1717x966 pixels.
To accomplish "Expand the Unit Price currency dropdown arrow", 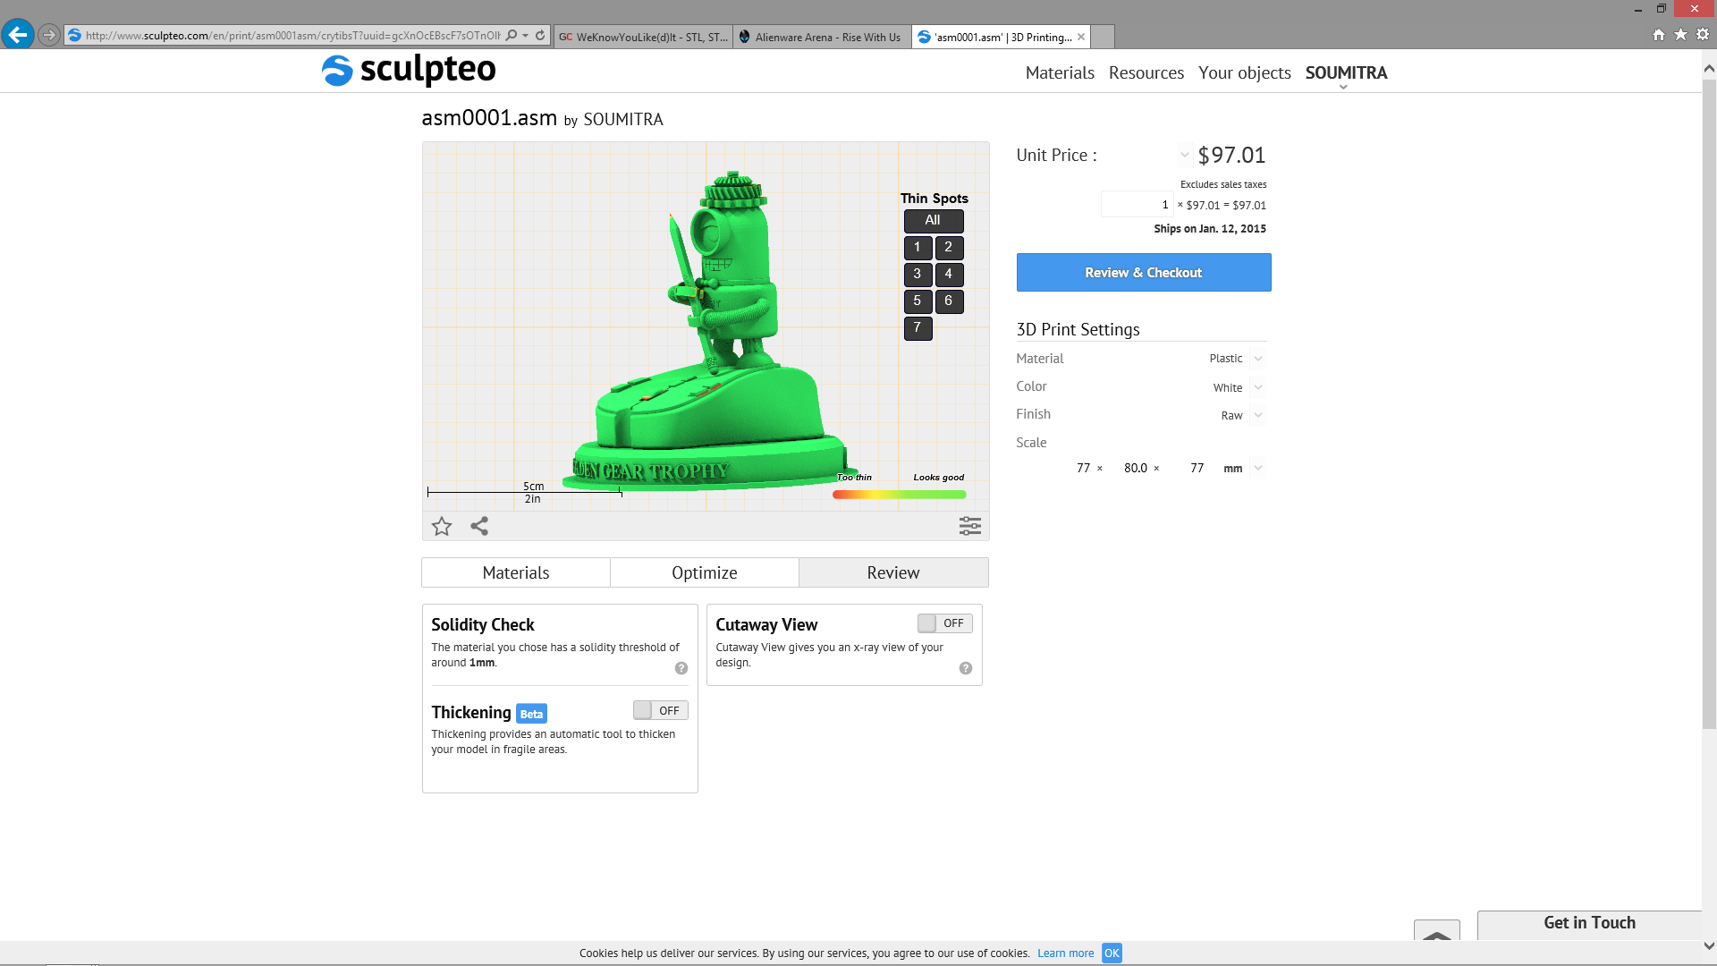I will (x=1184, y=155).
